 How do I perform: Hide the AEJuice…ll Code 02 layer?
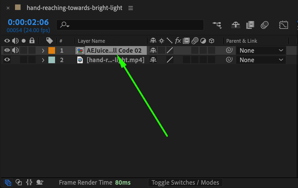point(7,50)
